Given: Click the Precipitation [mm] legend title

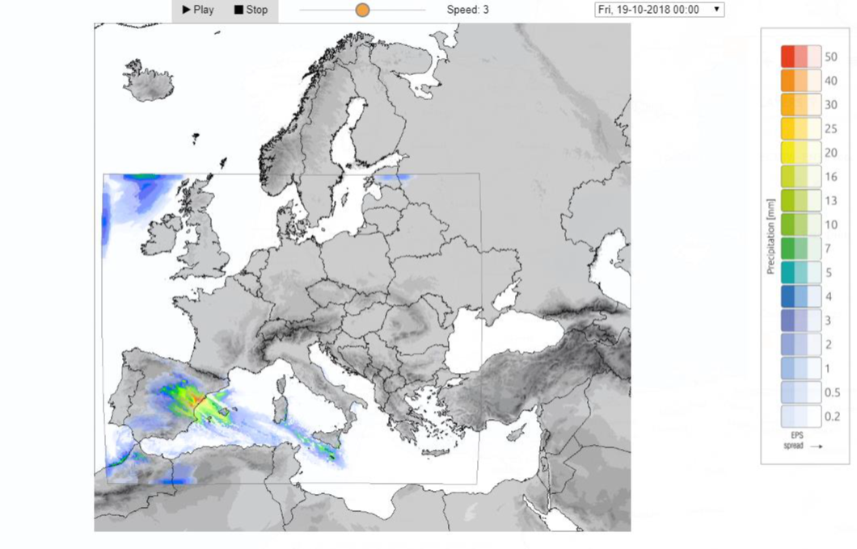Looking at the screenshot, I should [770, 234].
